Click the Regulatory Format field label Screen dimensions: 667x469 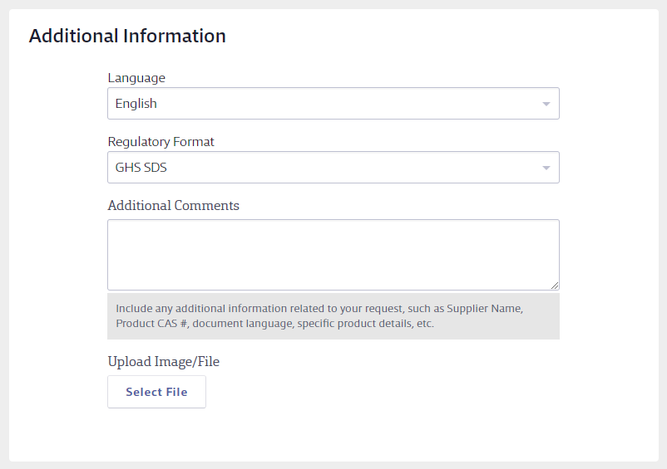point(161,141)
